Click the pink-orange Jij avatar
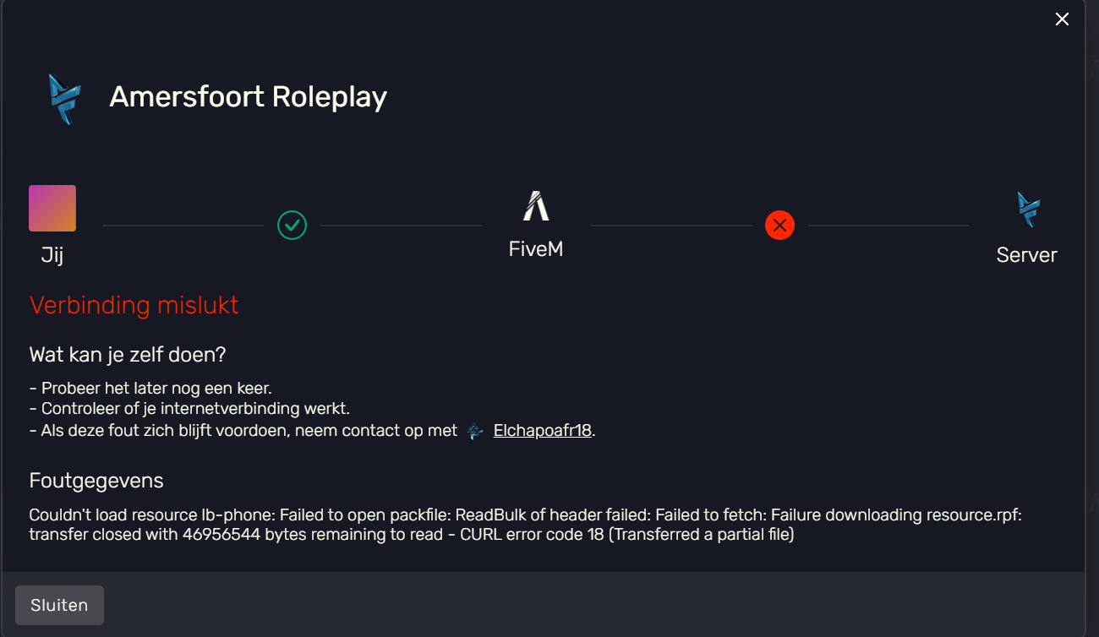The image size is (1099, 637). point(52,208)
